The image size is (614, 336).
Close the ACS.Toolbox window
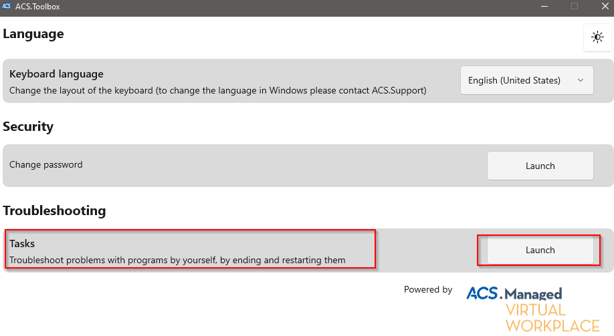(x=603, y=6)
